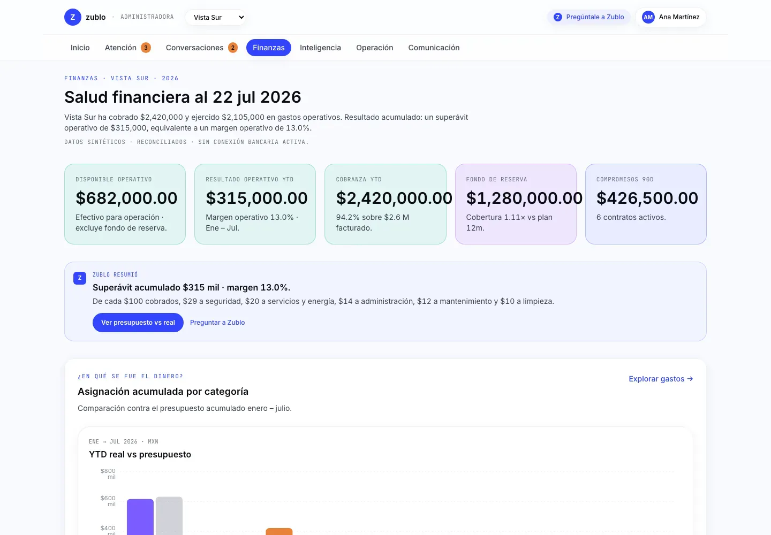This screenshot has height=535, width=771.
Task: Click Ver presupuesto vs real button
Action: tap(138, 323)
